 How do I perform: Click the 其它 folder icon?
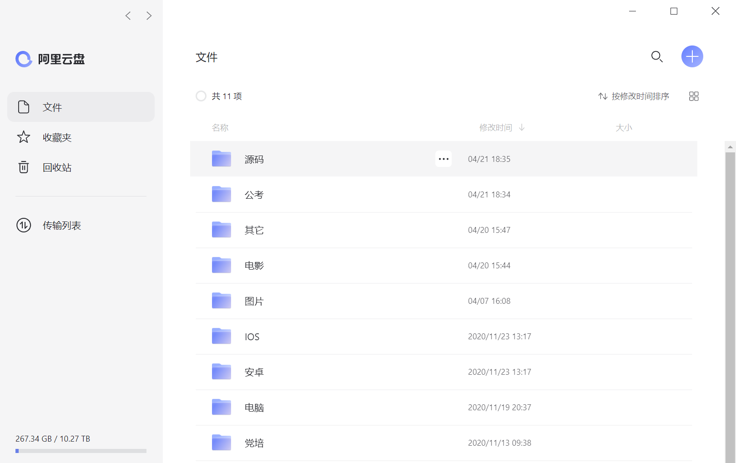pos(222,230)
